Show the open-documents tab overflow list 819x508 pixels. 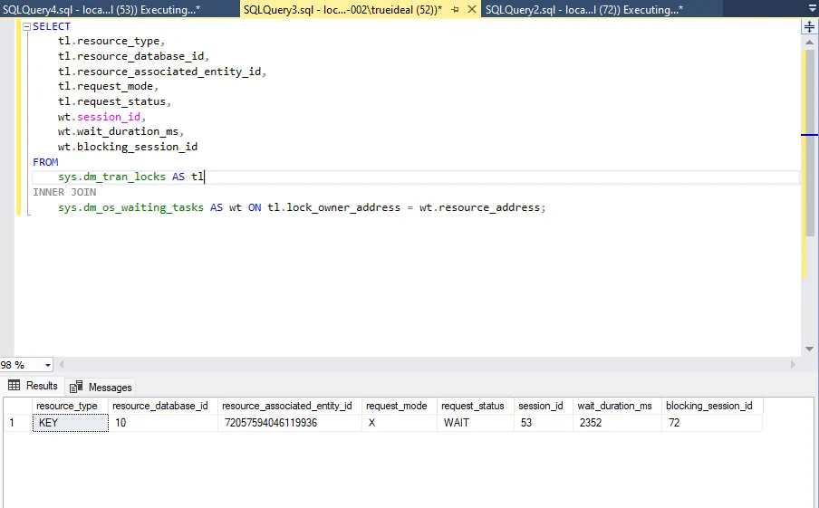[x=810, y=9]
